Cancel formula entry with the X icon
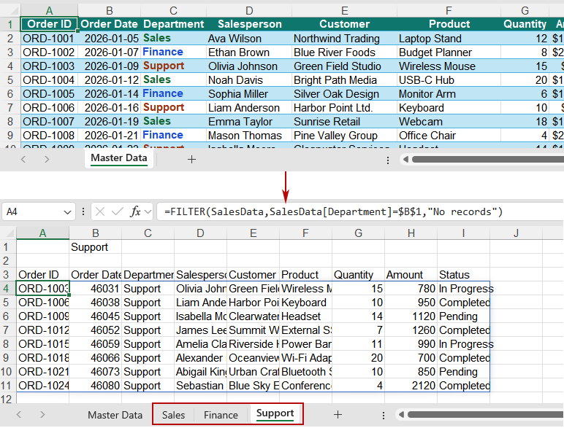This screenshot has width=564, height=428. pos(100,212)
